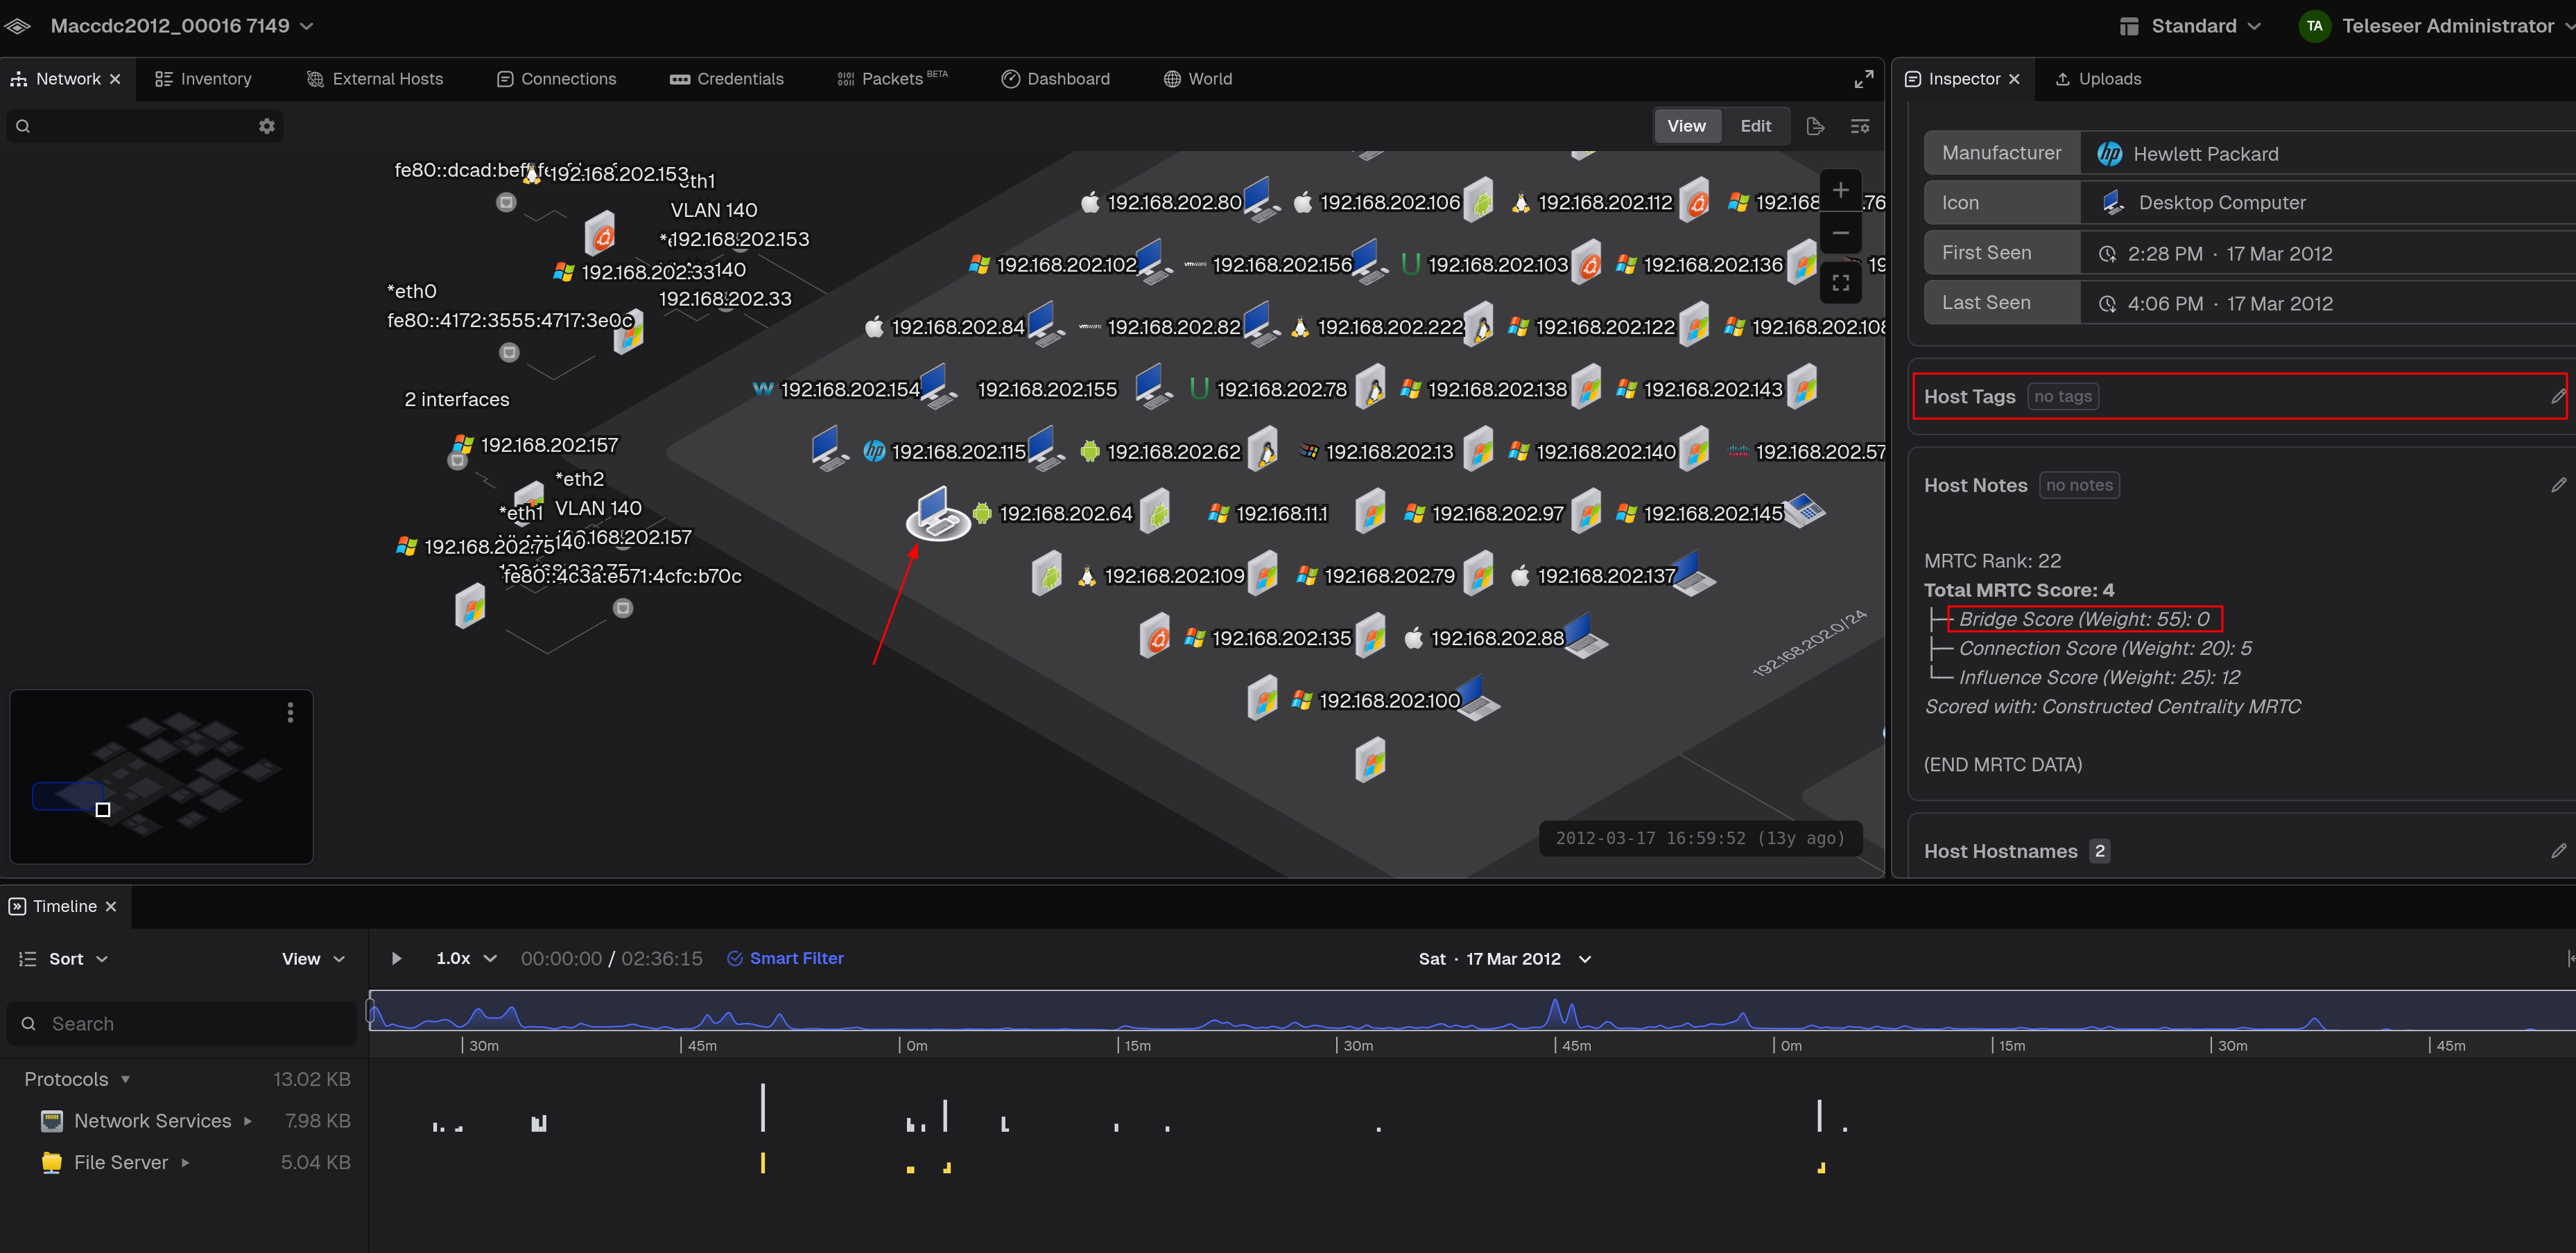Click the export icon beside Edit

(x=1815, y=126)
